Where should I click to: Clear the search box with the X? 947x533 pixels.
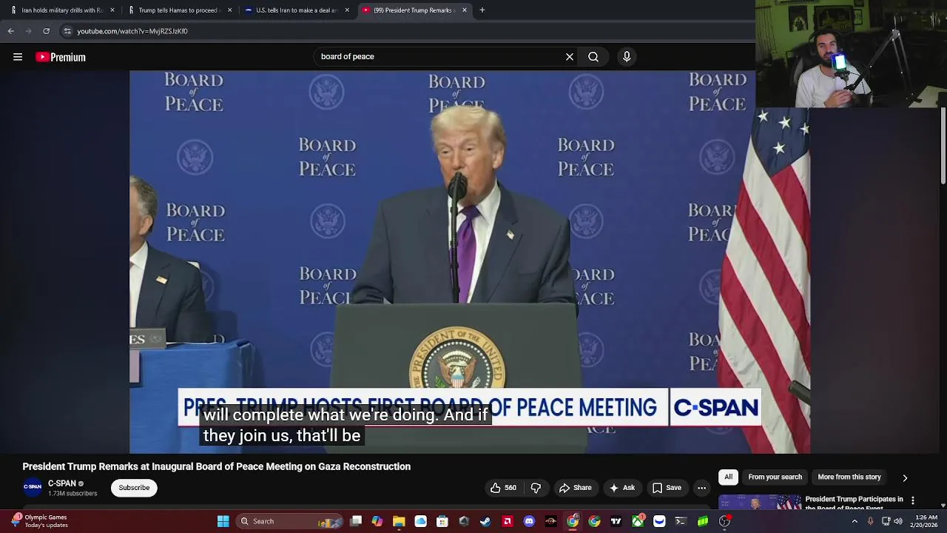coord(570,56)
